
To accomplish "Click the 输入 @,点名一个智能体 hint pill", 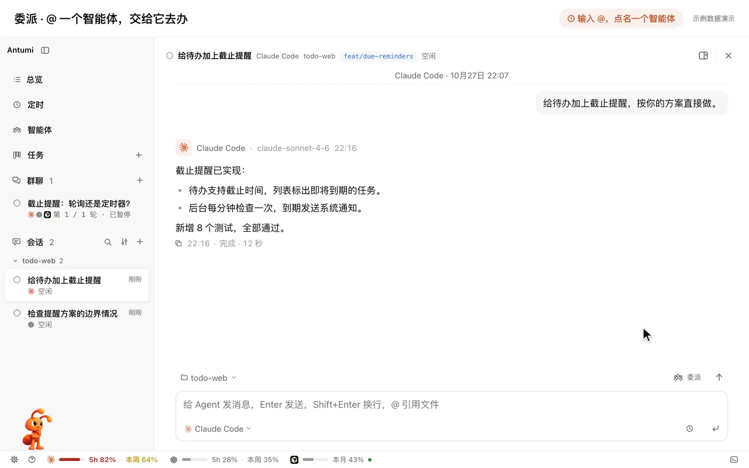I will click(x=621, y=19).
